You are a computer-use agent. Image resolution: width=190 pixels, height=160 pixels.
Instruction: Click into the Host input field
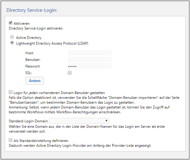point(90,53)
